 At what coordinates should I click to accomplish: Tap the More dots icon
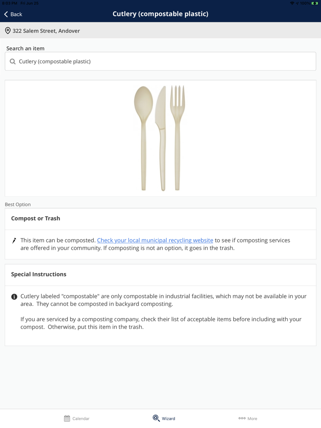point(242,418)
